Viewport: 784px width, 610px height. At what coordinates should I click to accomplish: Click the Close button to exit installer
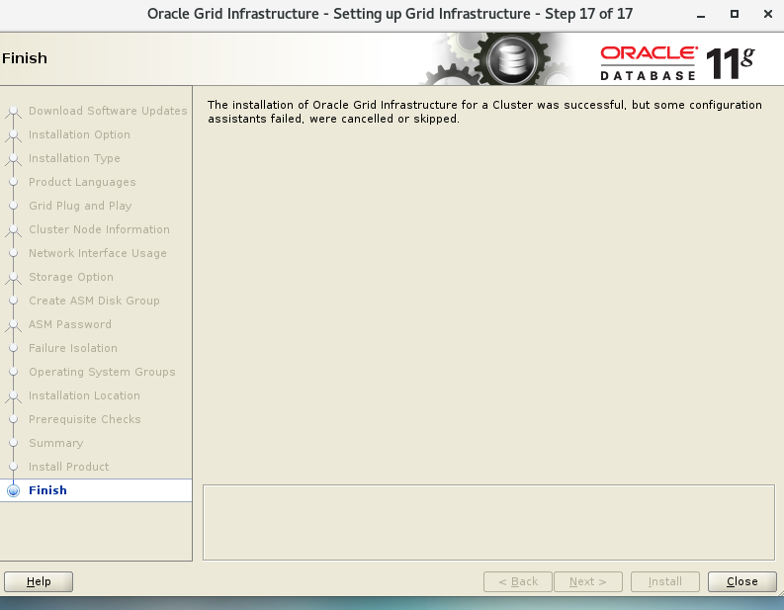pyautogui.click(x=742, y=581)
